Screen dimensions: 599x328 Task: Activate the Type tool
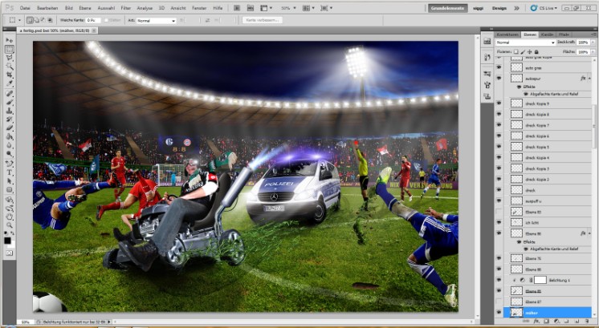[9, 172]
